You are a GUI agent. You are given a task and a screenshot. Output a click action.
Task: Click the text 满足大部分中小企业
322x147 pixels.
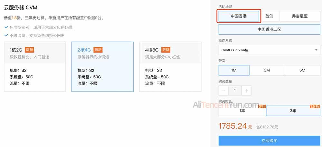pyautogui.click(x=163, y=57)
